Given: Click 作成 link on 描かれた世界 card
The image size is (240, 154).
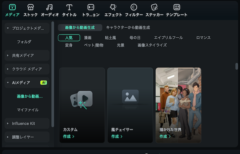Looking at the screenshot, I should tap(165, 137).
